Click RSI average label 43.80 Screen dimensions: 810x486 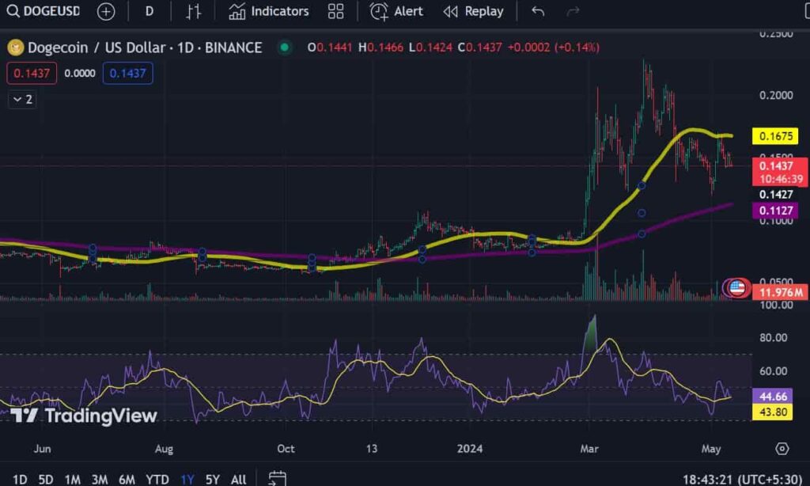773,412
